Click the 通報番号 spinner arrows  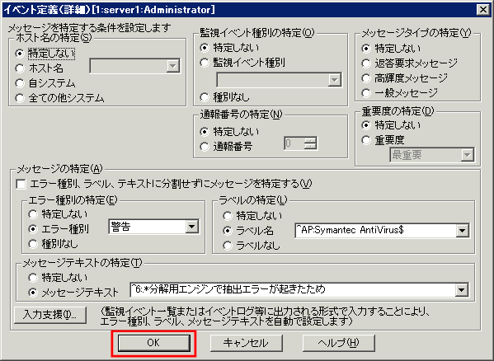coord(310,144)
